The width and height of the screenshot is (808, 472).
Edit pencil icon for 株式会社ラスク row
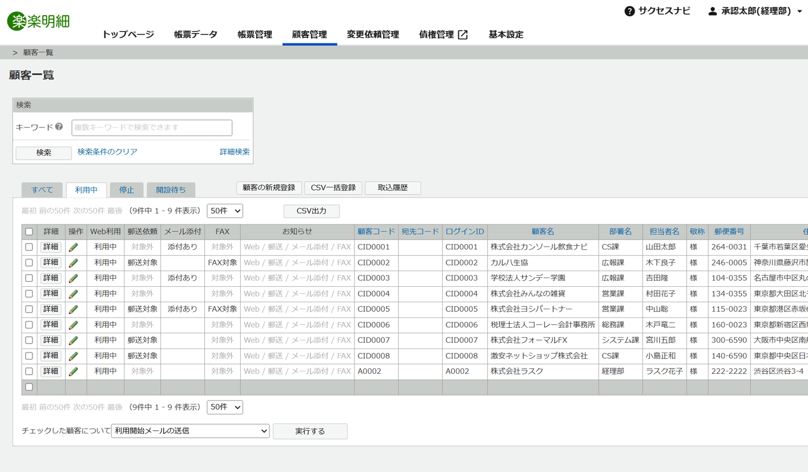coord(73,372)
